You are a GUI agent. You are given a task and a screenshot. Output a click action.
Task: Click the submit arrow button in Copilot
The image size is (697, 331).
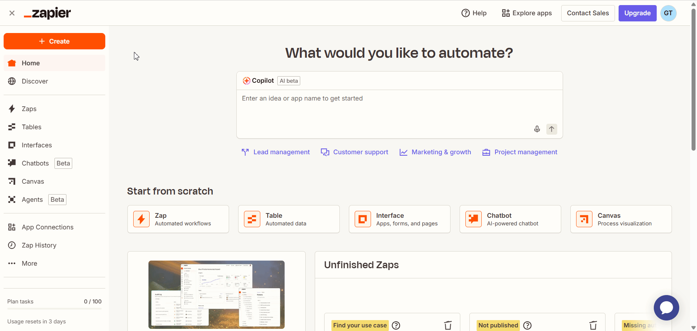[552, 129]
